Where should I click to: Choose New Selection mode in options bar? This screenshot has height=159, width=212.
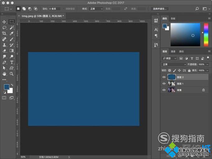pyautogui.click(x=18, y=9)
